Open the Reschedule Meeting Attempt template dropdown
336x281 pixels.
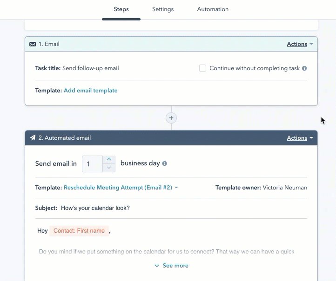121,188
